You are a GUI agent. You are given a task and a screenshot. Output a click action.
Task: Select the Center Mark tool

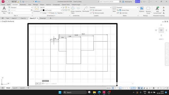[73, 10]
